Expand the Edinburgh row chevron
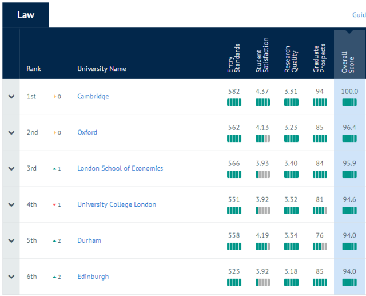The image size is (366, 296). 11,277
